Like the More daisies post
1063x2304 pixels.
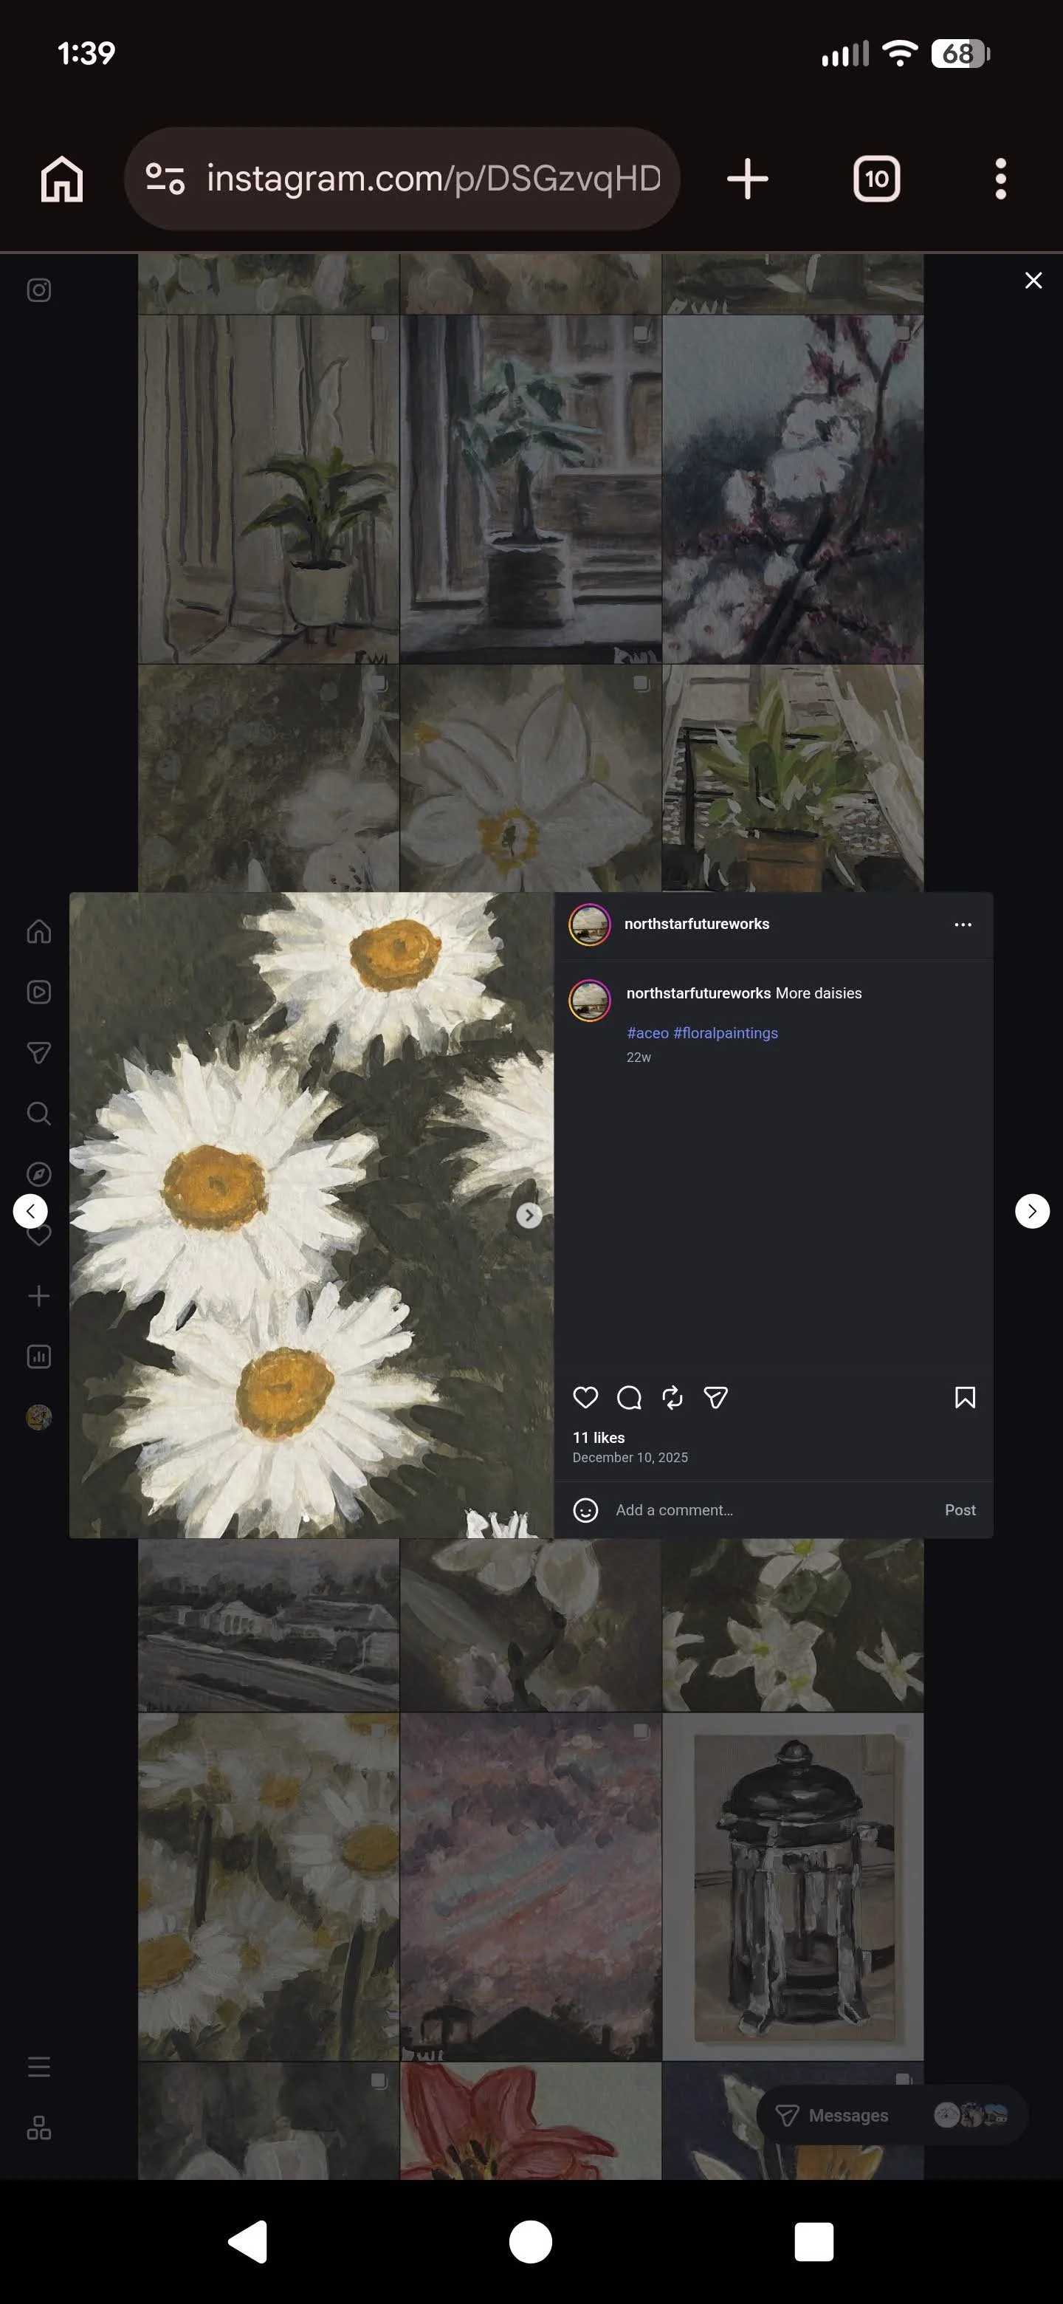585,1397
